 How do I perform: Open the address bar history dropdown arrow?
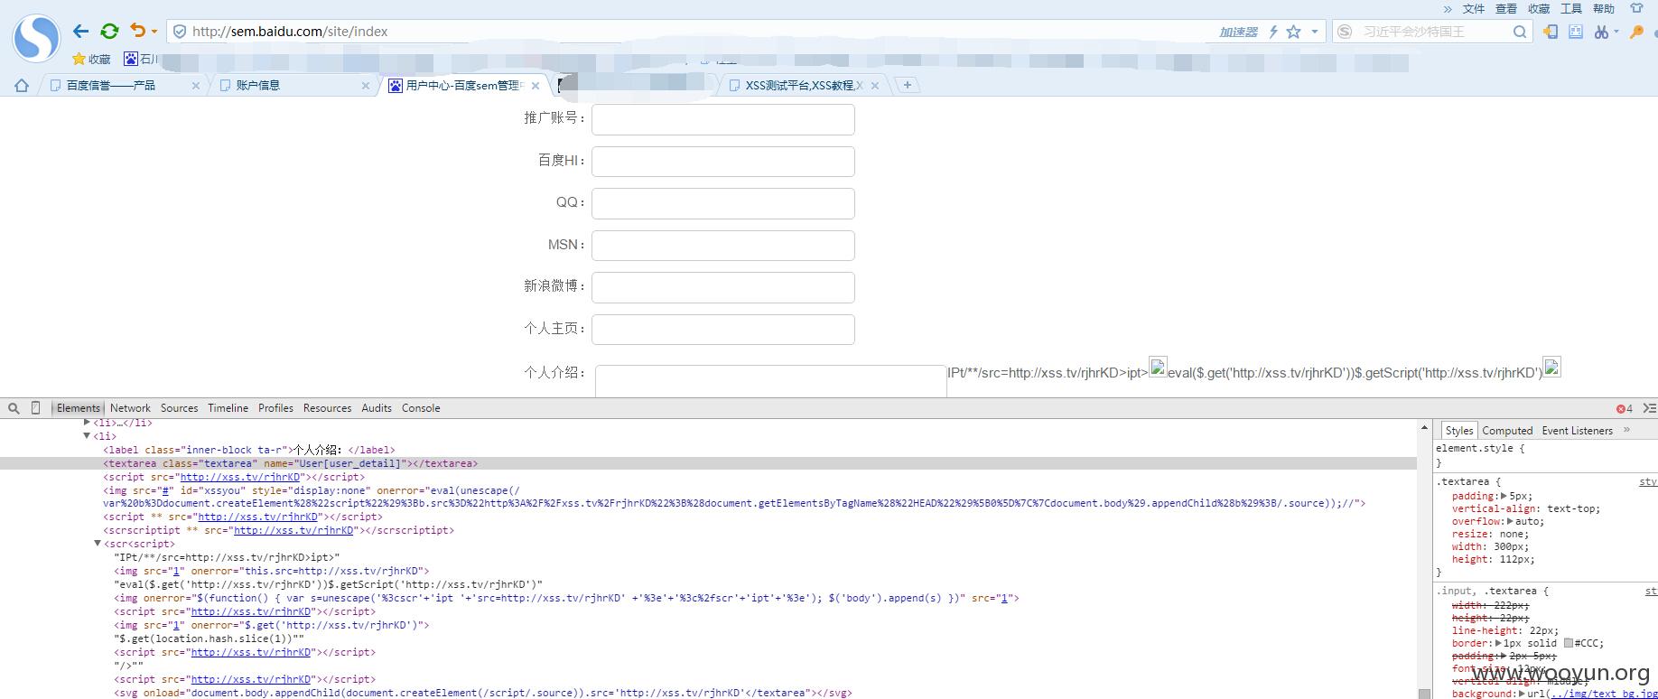coord(1314,32)
